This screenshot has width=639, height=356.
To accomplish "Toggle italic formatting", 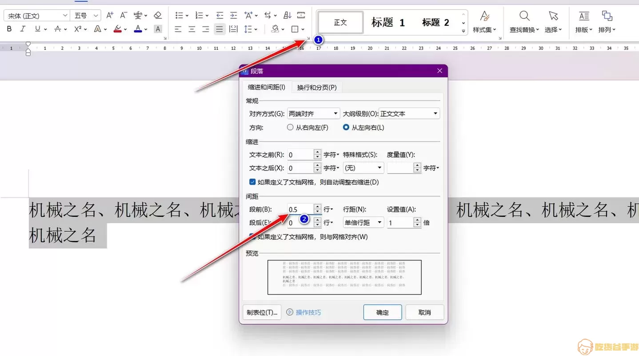I will [23, 29].
